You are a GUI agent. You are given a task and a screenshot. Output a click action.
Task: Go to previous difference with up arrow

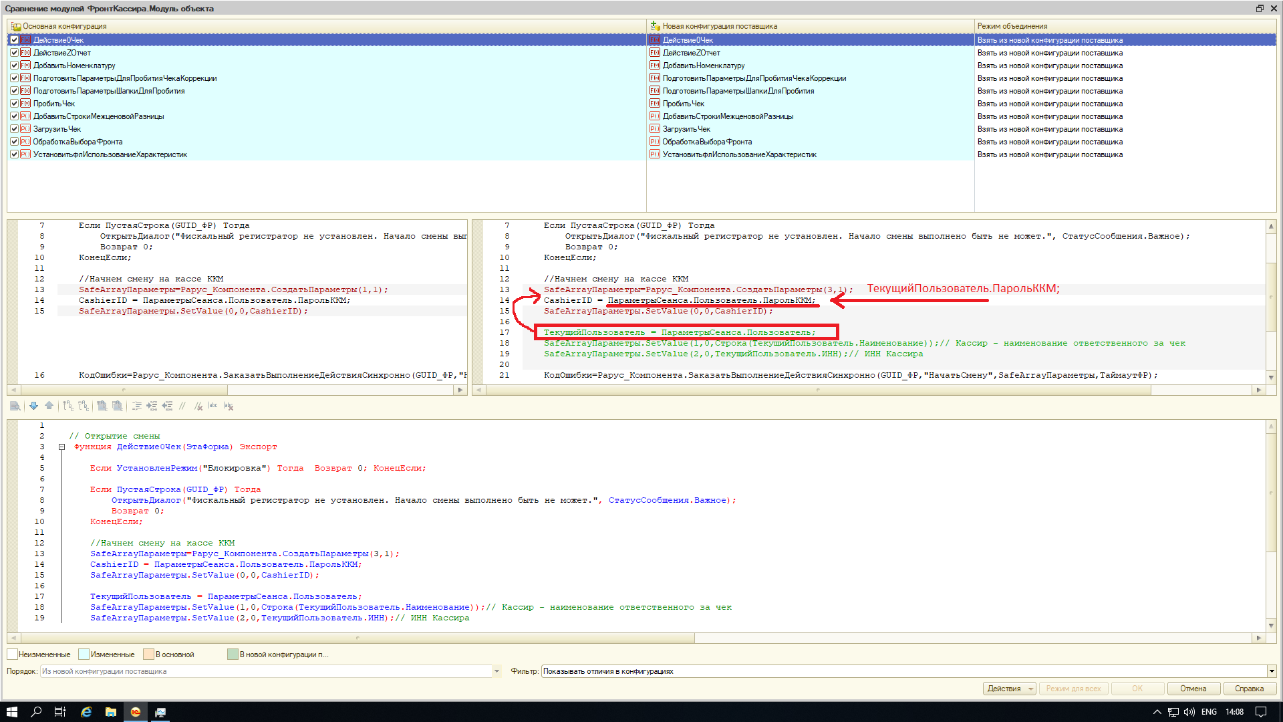(49, 406)
